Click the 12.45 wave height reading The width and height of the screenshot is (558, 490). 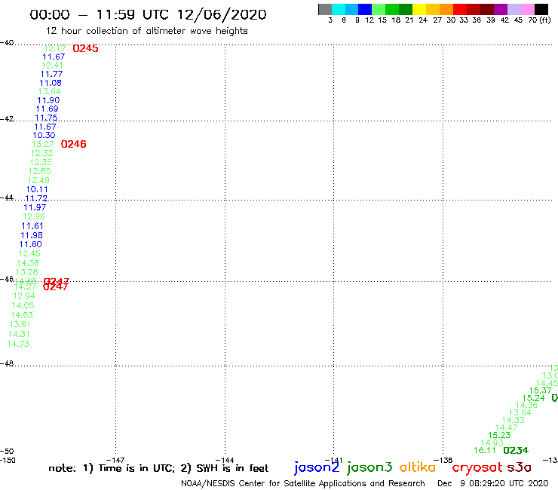click(29, 254)
